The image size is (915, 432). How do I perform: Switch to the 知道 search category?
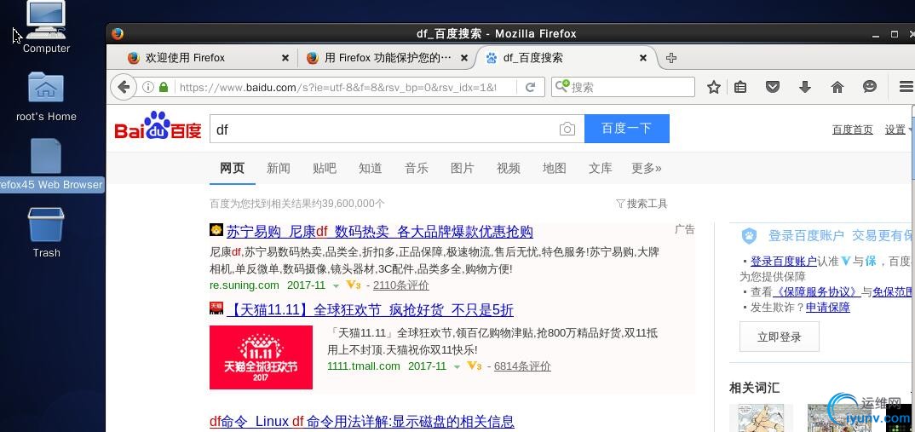point(371,168)
